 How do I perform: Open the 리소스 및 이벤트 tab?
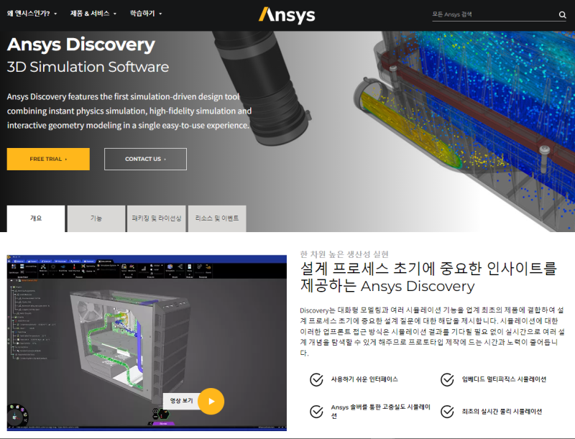pyautogui.click(x=217, y=218)
